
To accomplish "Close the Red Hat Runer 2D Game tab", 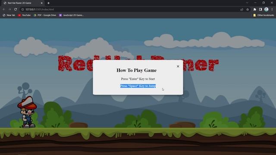I will (x=42, y=3).
